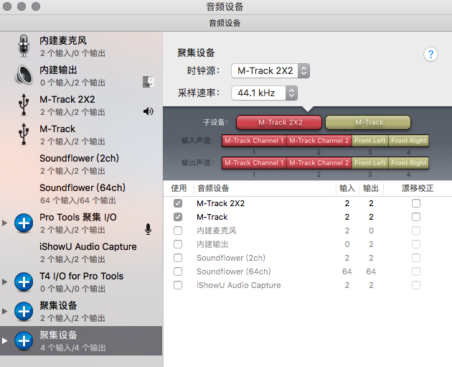Click the microphone input indicator on Pro Tools 聚集 I/O
The height and width of the screenshot is (367, 452).
pos(149,229)
